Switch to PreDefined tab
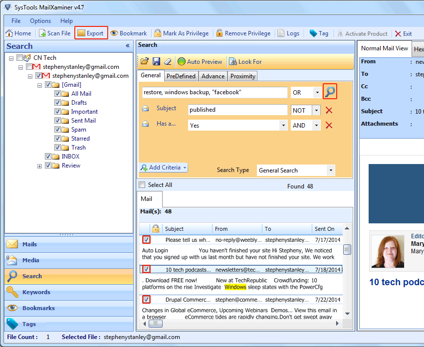The image size is (424, 347). [181, 76]
